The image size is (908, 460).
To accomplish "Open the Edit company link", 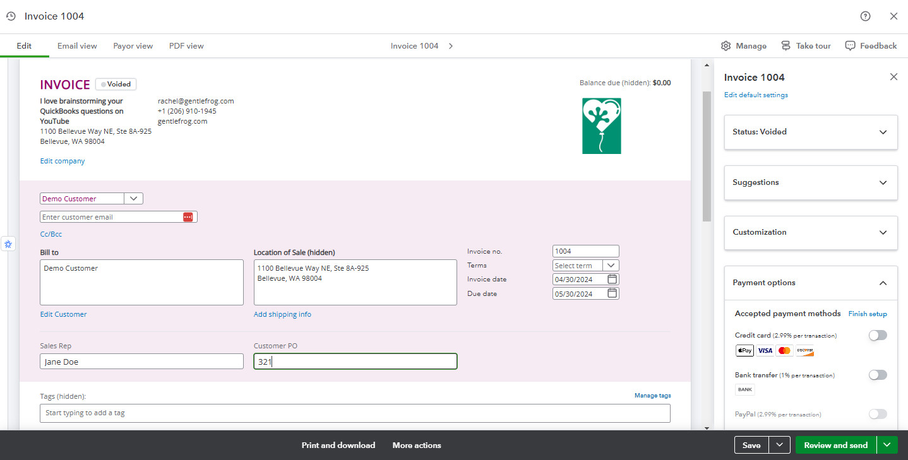I will pyautogui.click(x=63, y=161).
